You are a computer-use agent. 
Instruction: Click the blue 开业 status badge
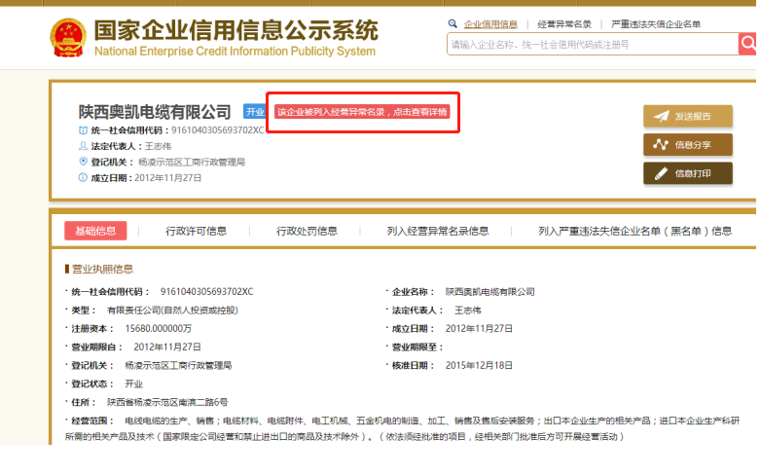point(255,112)
